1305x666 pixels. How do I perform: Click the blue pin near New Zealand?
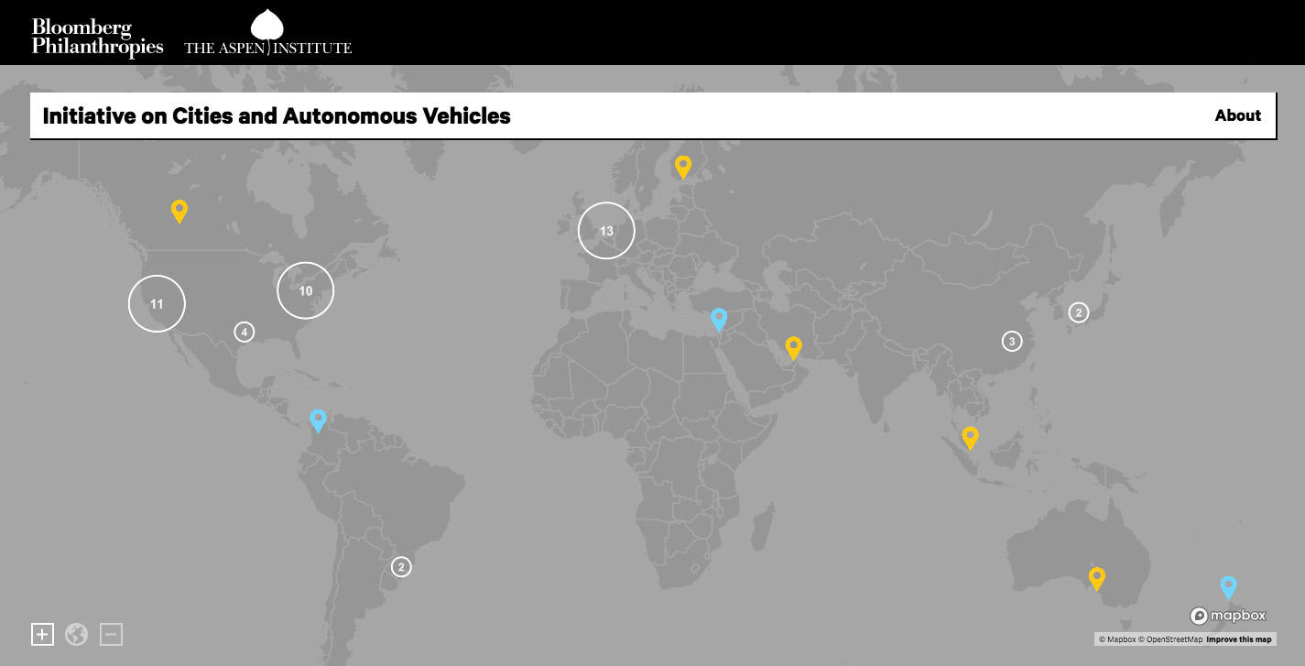tap(1228, 586)
